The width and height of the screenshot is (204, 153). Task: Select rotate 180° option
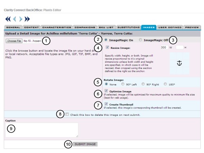coord(165,84)
